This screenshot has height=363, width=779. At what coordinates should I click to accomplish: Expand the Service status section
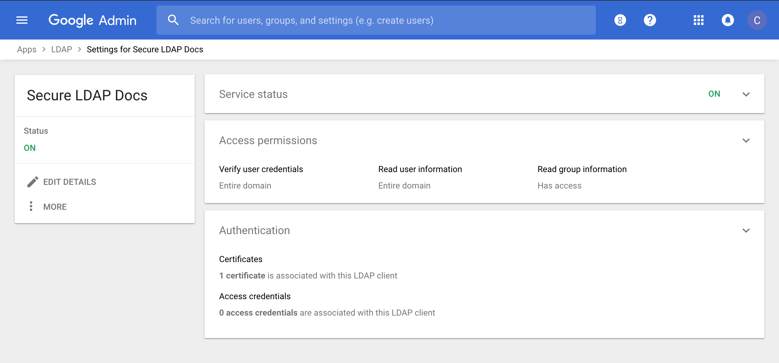(x=746, y=94)
